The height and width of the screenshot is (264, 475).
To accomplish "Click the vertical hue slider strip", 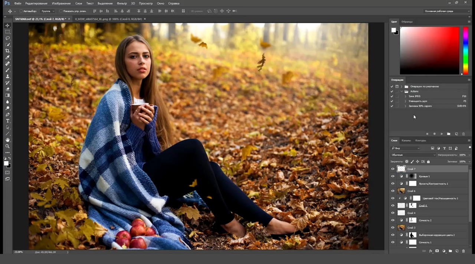I will pos(465,50).
